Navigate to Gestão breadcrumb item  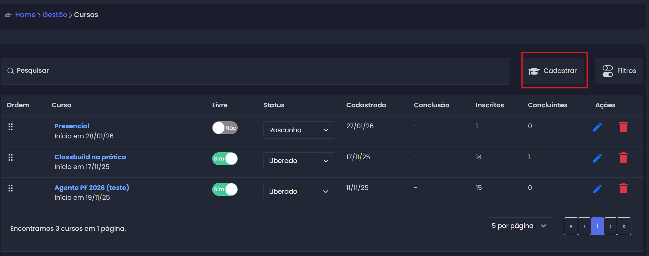(x=55, y=15)
